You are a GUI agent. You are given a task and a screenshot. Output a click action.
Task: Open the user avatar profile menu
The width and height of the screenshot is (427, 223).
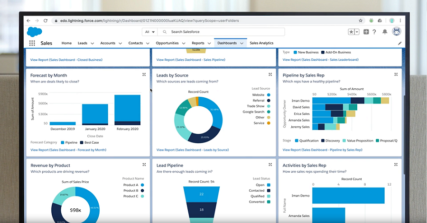(x=396, y=32)
